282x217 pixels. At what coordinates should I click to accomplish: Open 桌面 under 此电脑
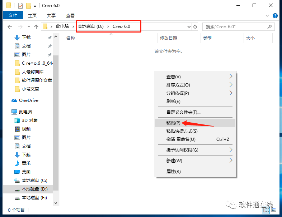[26, 172]
